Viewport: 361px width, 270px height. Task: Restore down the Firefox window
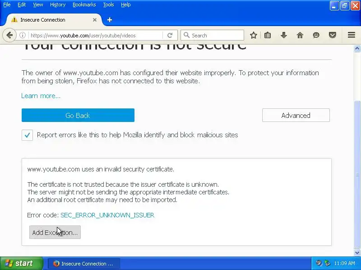click(x=345, y=5)
